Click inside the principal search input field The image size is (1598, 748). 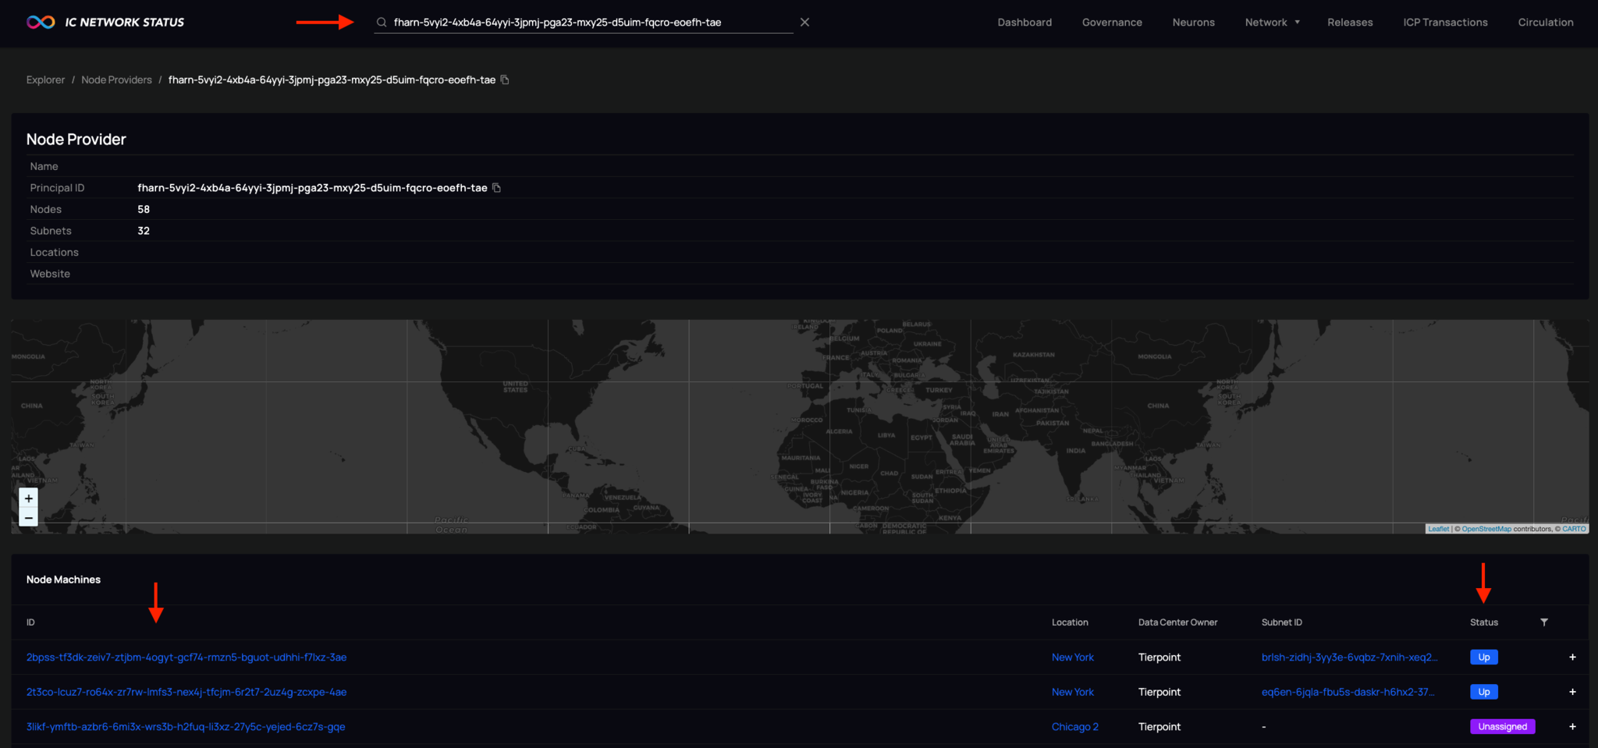pyautogui.click(x=585, y=23)
